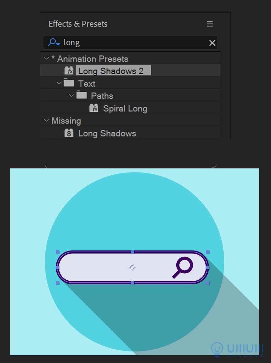Clear the search field with the X
271x363 pixels.
(x=212, y=43)
